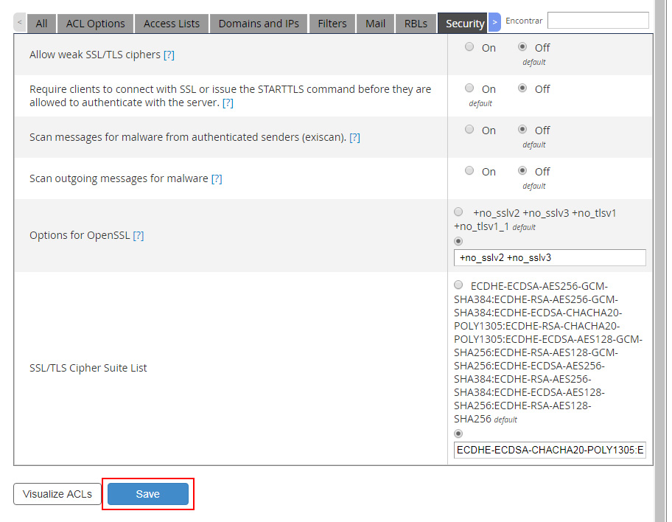Image resolution: width=672 pixels, height=522 pixels.
Task: Open help [?] for exiscan malware scanning
Action: (x=354, y=137)
